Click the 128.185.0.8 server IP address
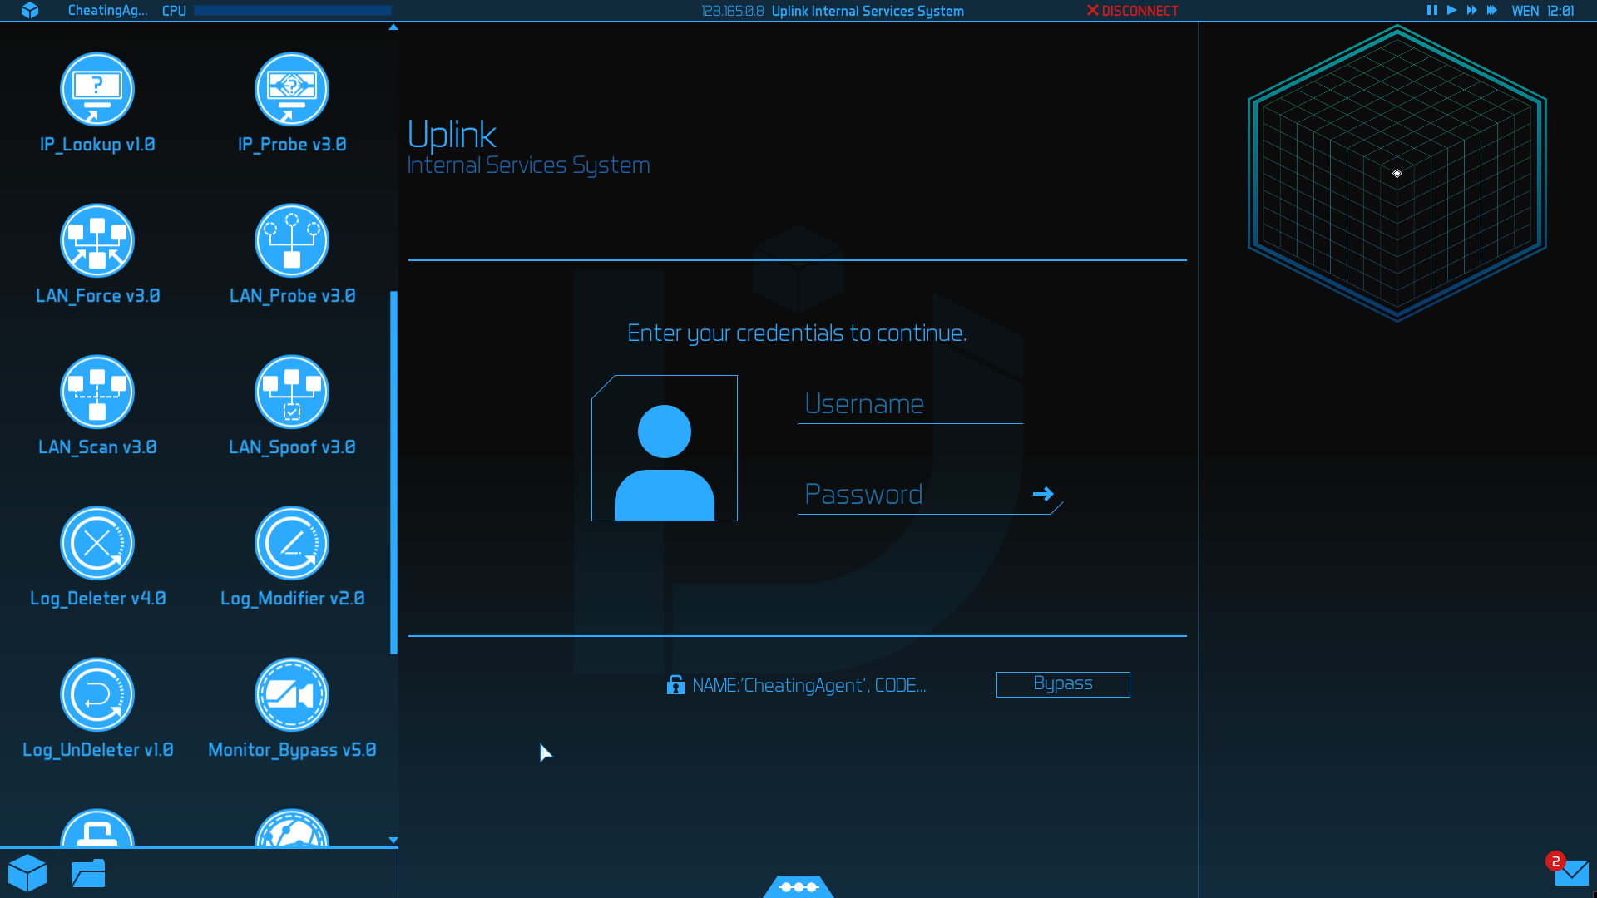 tap(732, 11)
